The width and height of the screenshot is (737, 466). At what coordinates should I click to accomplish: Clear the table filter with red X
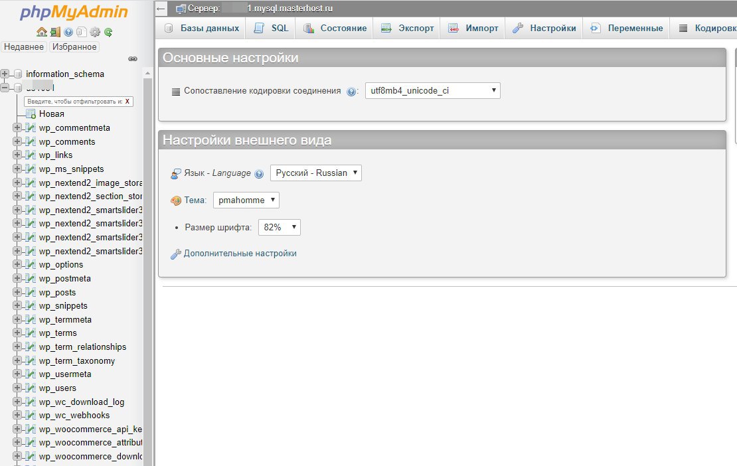127,102
